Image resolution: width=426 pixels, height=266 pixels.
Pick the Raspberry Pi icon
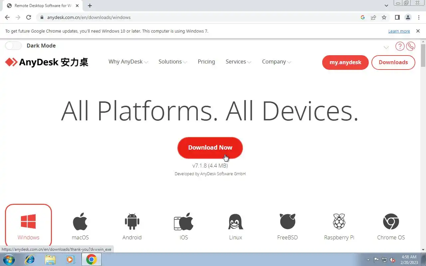click(x=339, y=221)
